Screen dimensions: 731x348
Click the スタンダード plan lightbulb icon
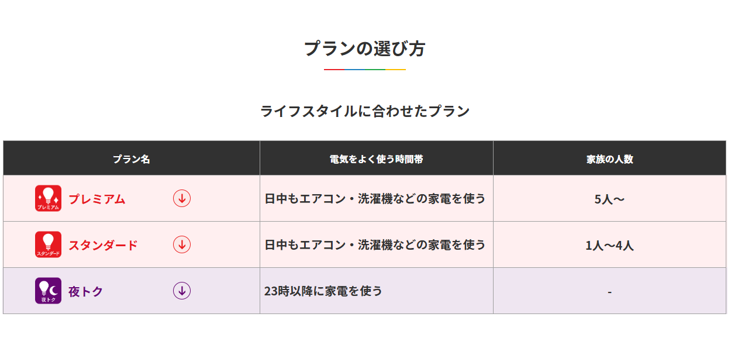pos(48,244)
